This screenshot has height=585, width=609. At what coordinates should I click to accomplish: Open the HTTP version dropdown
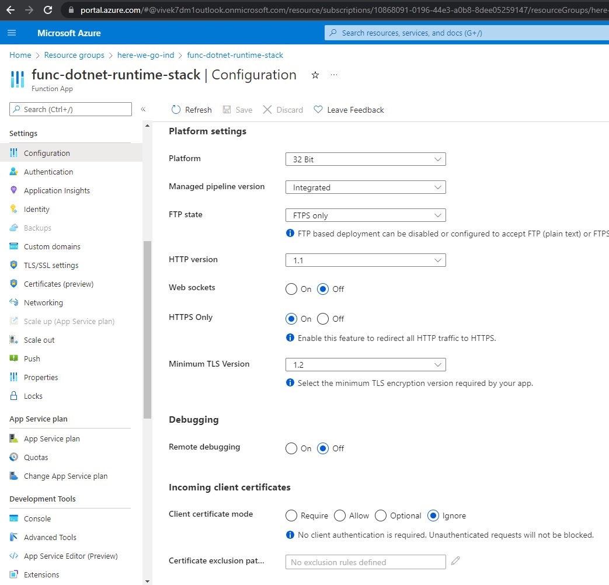pyautogui.click(x=366, y=260)
